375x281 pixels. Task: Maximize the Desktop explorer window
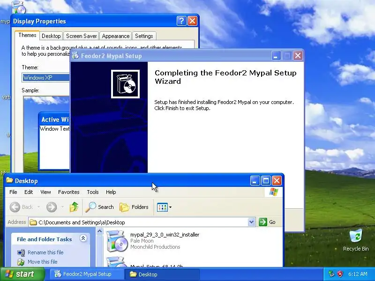click(266, 181)
